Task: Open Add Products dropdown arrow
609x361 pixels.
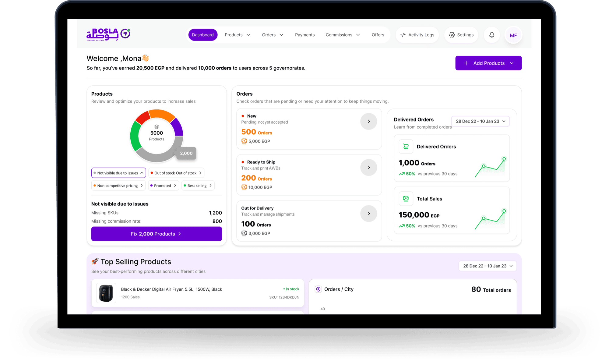Action: click(x=512, y=63)
